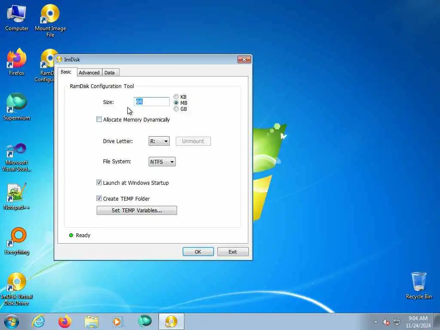Launch Internet Explorer from the taskbar

pos(38,321)
